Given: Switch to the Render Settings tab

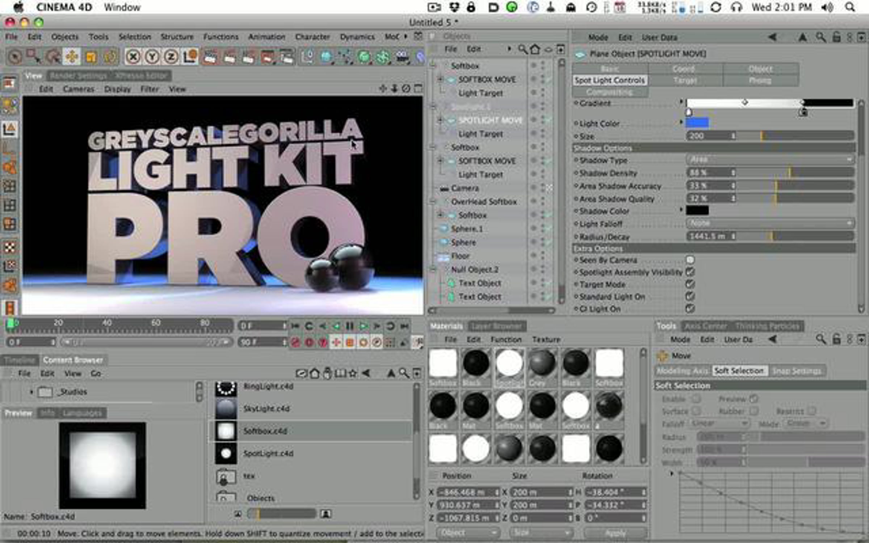Looking at the screenshot, I should click(78, 76).
